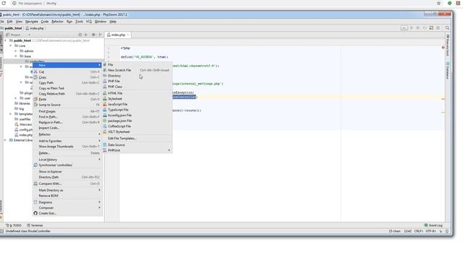Click the Cut scissors icon in context menu
The image size is (463, 260).
coord(35,71)
